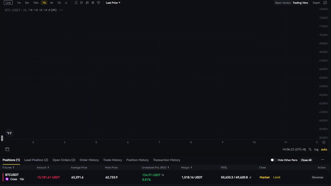331x186 pixels.
Task: Open the chart layout template icon
Action: (87, 3)
